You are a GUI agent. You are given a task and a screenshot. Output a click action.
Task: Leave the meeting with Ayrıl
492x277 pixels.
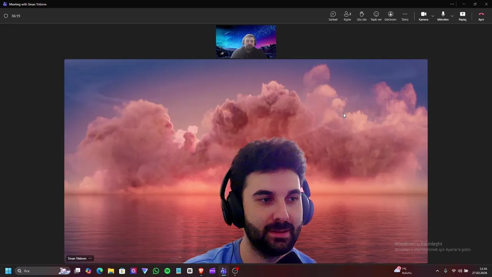pos(481,16)
